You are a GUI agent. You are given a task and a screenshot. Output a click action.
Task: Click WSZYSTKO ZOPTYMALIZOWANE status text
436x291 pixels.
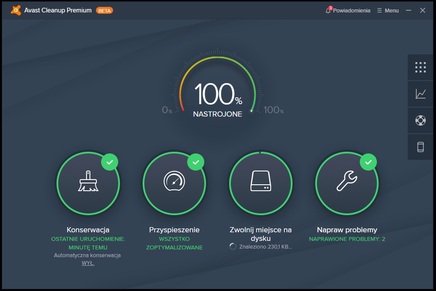[174, 243]
